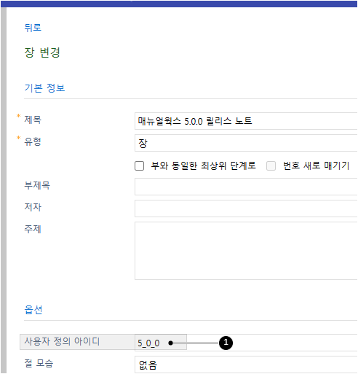Click the 기본 정보 section heading
Viewport: 358px width, 374px height.
pyautogui.click(x=44, y=88)
